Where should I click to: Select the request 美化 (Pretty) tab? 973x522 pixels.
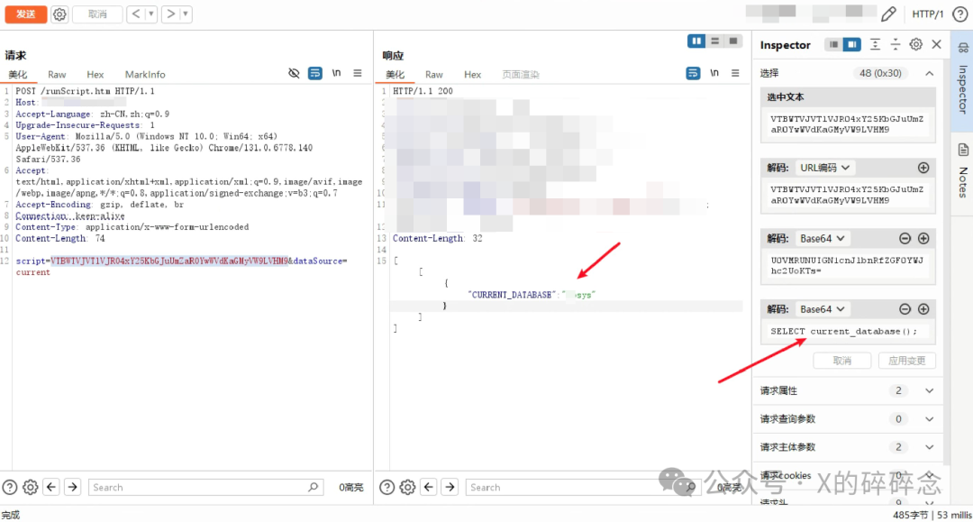[17, 74]
